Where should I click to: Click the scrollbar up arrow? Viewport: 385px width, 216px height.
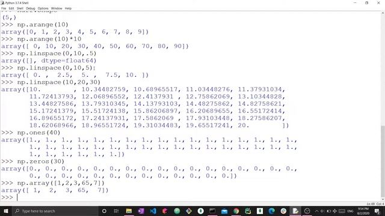(383, 13)
